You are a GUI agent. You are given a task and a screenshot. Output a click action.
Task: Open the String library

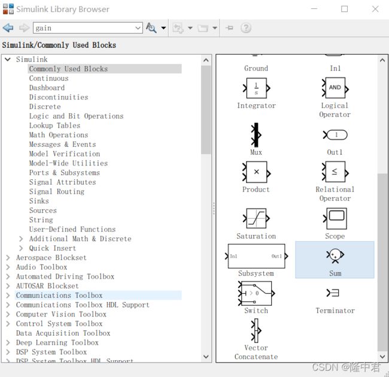41,220
